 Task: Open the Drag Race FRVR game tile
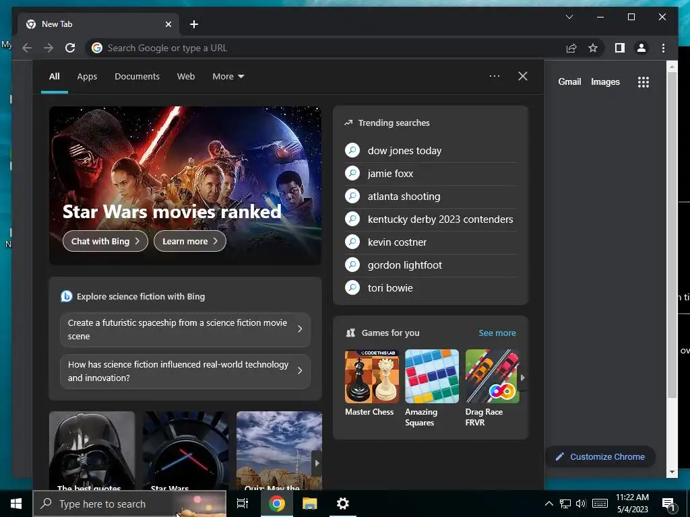pyautogui.click(x=492, y=388)
